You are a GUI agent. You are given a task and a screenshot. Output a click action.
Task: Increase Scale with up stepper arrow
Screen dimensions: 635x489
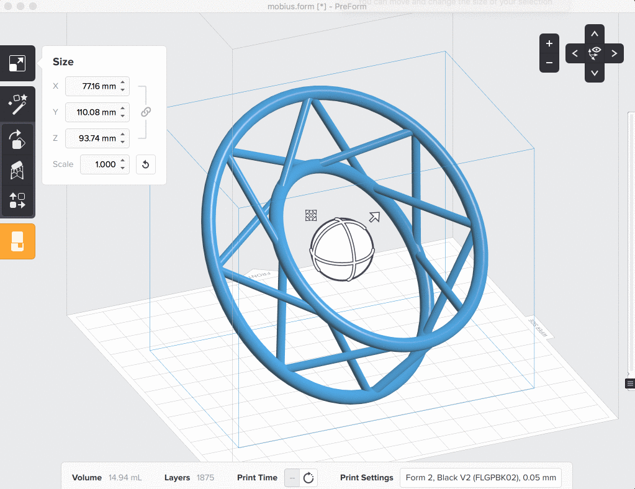pyautogui.click(x=123, y=161)
